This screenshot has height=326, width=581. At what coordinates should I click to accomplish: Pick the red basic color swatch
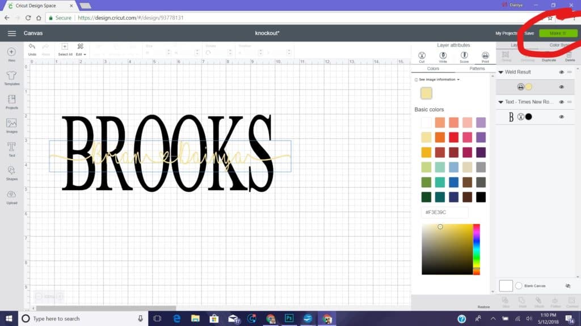point(453,138)
